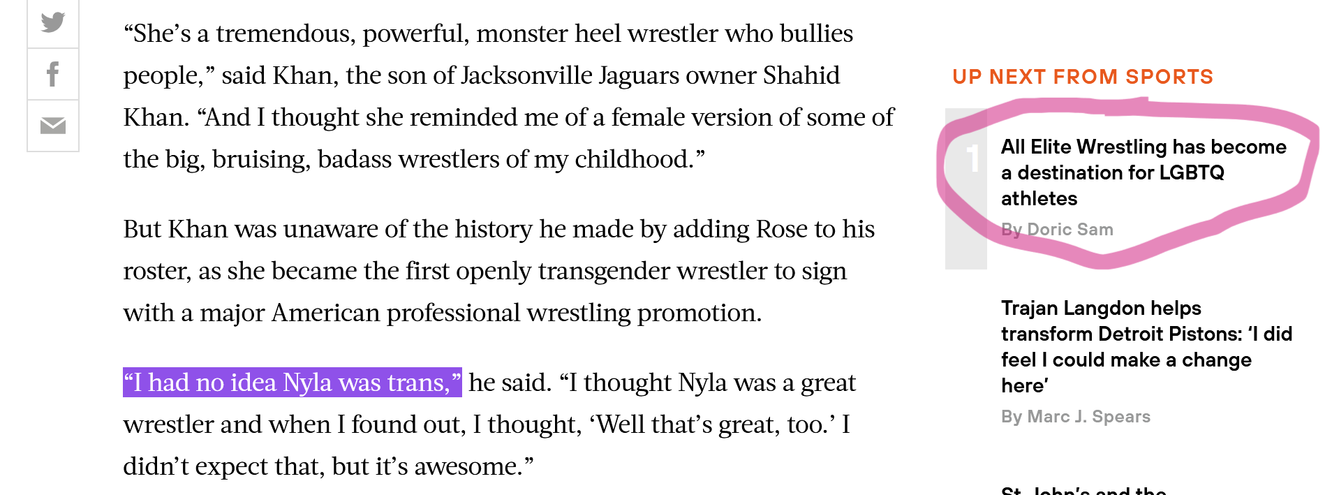Click the highlighted quote about Nyla
The width and height of the screenshot is (1332, 495).
click(x=293, y=383)
